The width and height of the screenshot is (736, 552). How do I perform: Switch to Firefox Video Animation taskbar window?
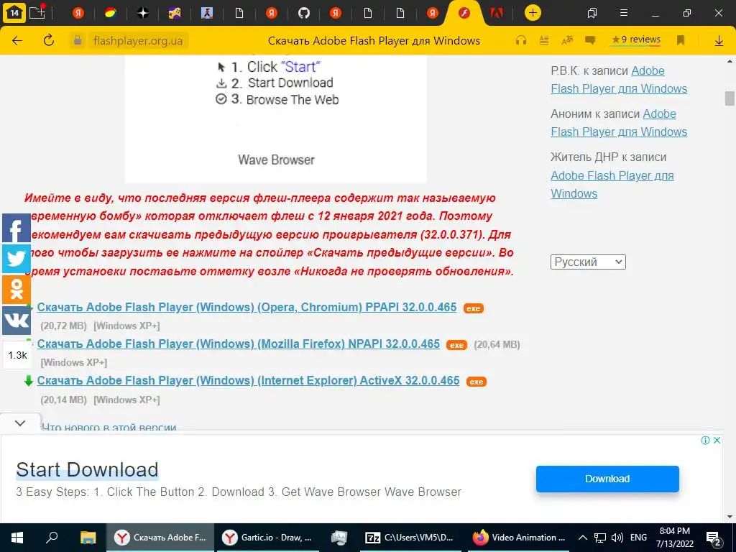(x=519, y=538)
